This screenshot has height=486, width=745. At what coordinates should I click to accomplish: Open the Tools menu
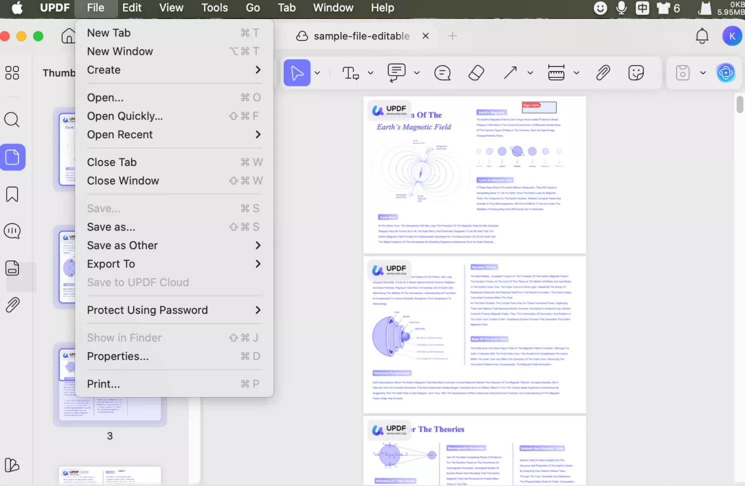[x=214, y=7]
